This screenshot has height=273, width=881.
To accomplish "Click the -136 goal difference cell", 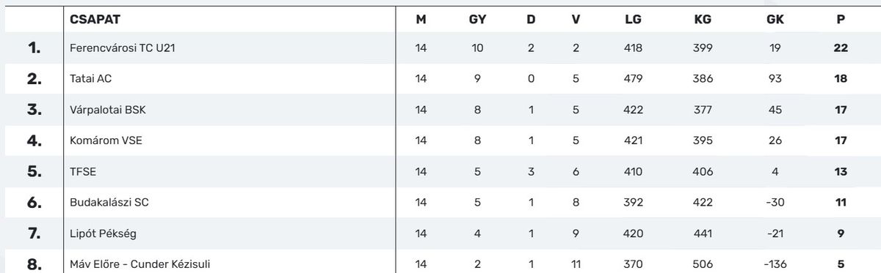I will [x=775, y=264].
